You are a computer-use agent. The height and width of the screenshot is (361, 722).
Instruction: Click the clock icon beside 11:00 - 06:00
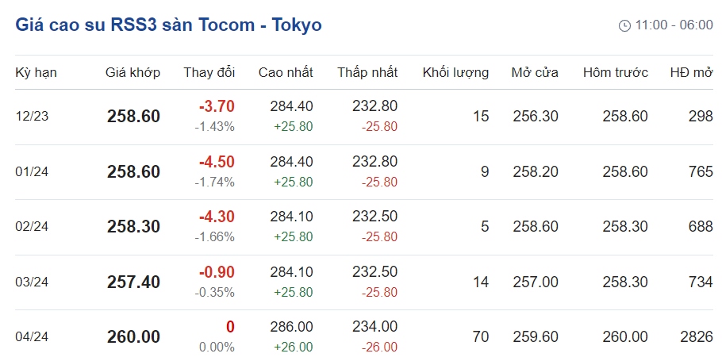(624, 25)
